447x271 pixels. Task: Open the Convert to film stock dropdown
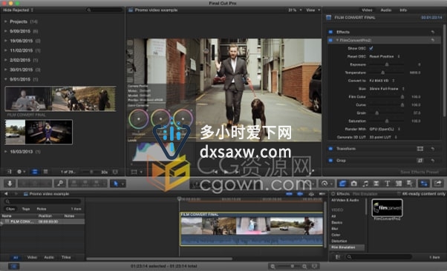point(382,81)
